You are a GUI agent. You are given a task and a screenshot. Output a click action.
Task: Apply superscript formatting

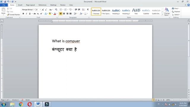(x=41, y=14)
